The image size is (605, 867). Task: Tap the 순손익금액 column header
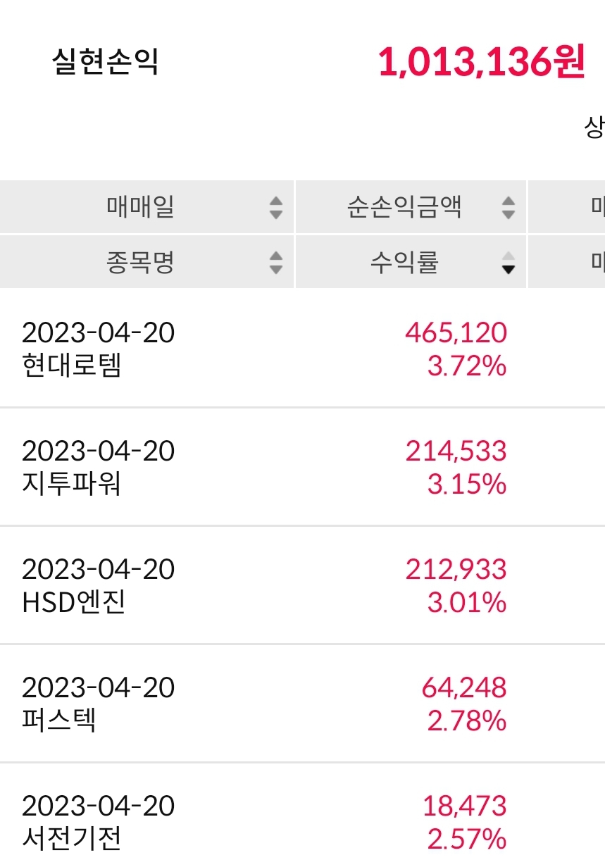(404, 207)
